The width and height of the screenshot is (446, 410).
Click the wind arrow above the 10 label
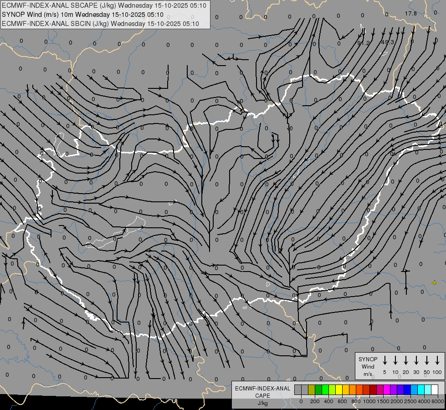[x=395, y=360]
